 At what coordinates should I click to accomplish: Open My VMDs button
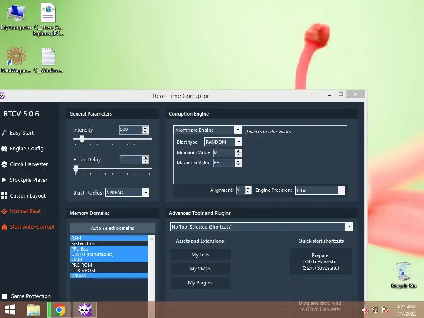click(200, 268)
